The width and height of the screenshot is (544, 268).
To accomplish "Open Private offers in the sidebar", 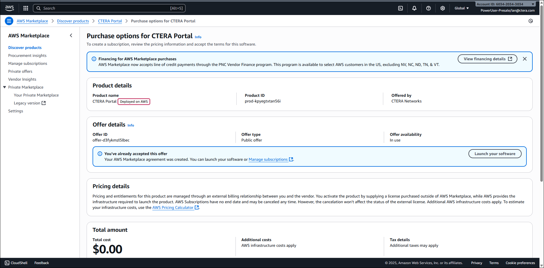I will 20,71.
